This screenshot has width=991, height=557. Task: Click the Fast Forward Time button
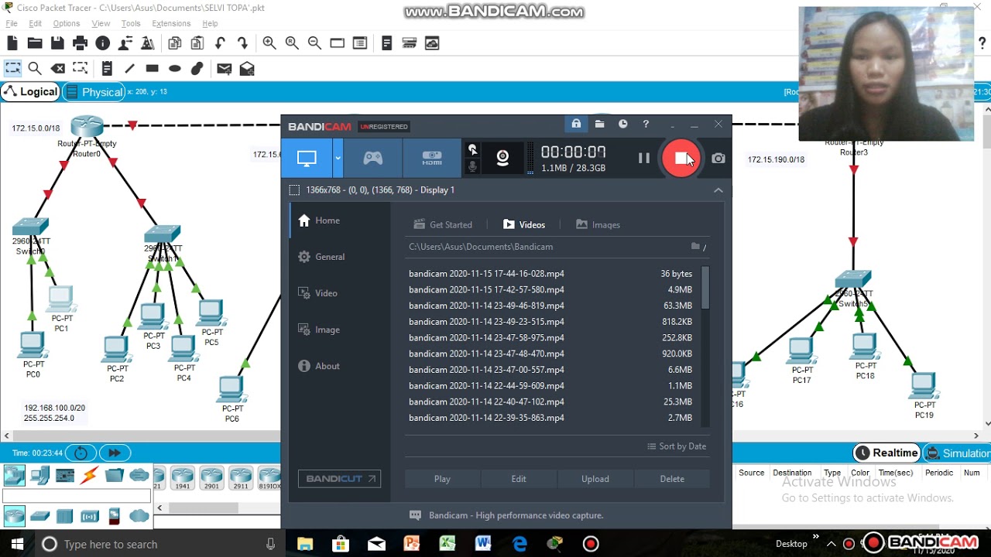[115, 453]
